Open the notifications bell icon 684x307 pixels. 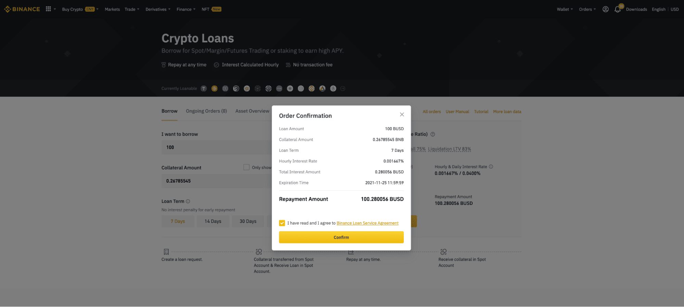[x=618, y=9]
